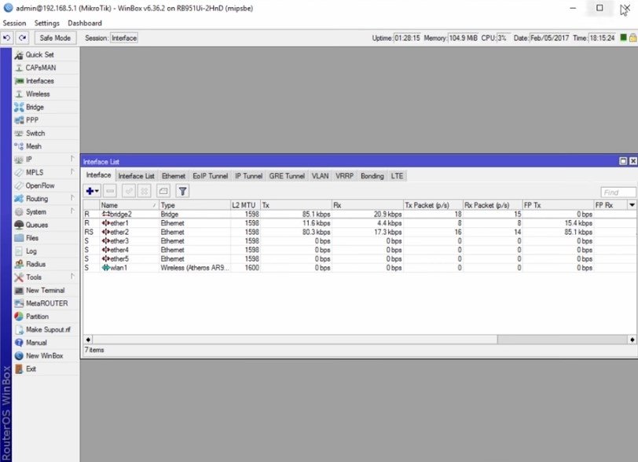Select the bridge2 row
This screenshot has width=638, height=462.
[x=360, y=214]
